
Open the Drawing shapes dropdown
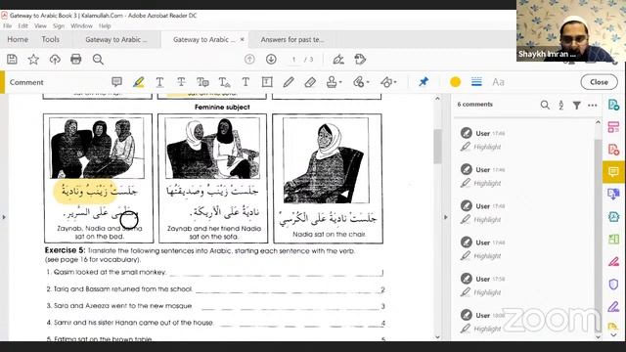[388, 82]
